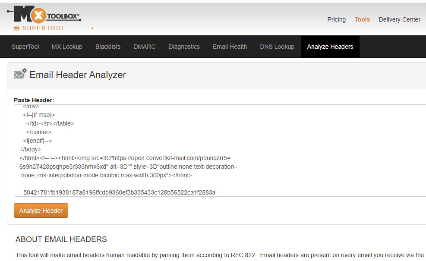This screenshot has height=261, width=426.
Task: Go to the Tools section
Action: (x=362, y=19)
